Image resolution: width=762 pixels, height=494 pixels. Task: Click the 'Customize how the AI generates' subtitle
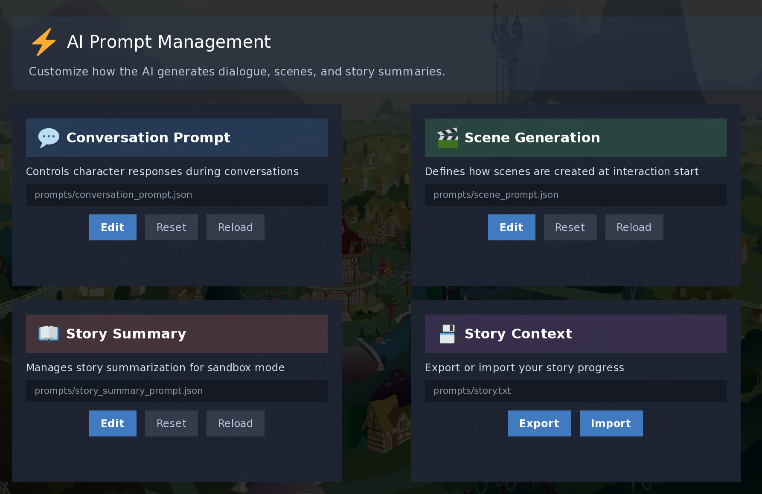pyautogui.click(x=237, y=72)
